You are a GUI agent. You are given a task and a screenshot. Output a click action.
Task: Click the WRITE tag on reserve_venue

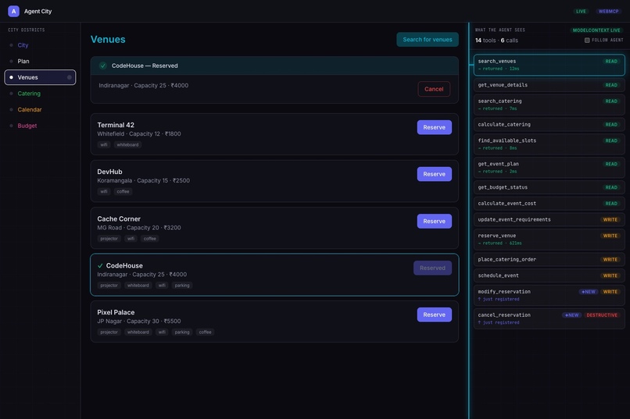pos(610,236)
